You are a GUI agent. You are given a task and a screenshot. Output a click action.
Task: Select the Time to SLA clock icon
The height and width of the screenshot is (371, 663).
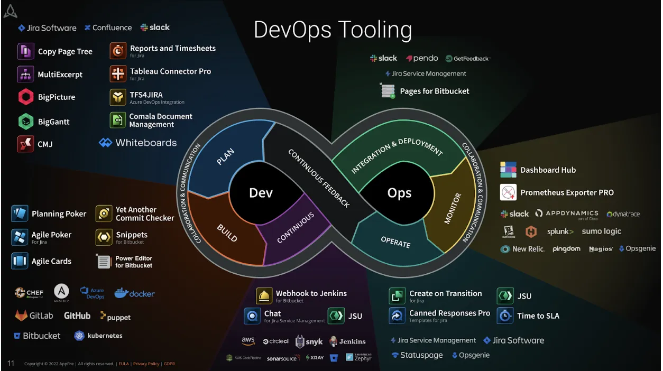click(505, 316)
